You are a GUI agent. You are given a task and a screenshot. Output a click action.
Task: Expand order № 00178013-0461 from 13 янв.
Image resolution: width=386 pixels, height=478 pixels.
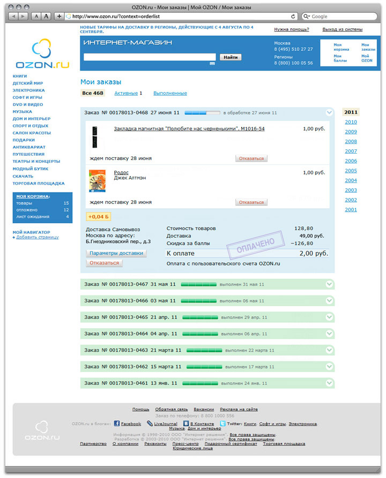point(329,383)
